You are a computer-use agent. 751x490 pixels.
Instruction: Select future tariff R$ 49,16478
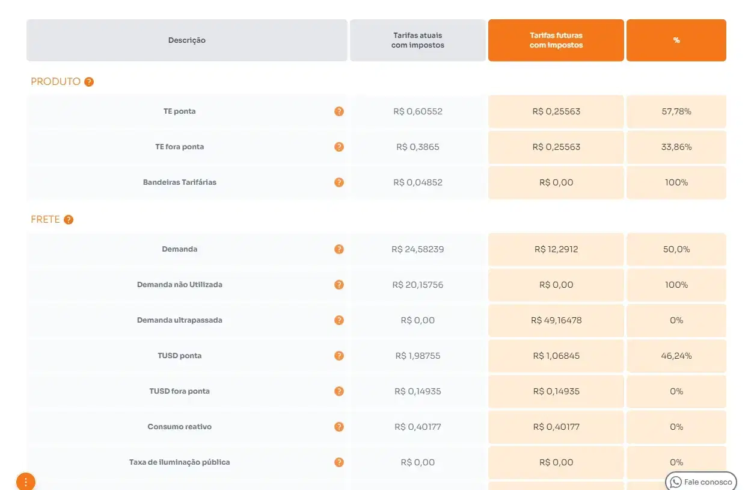(556, 320)
